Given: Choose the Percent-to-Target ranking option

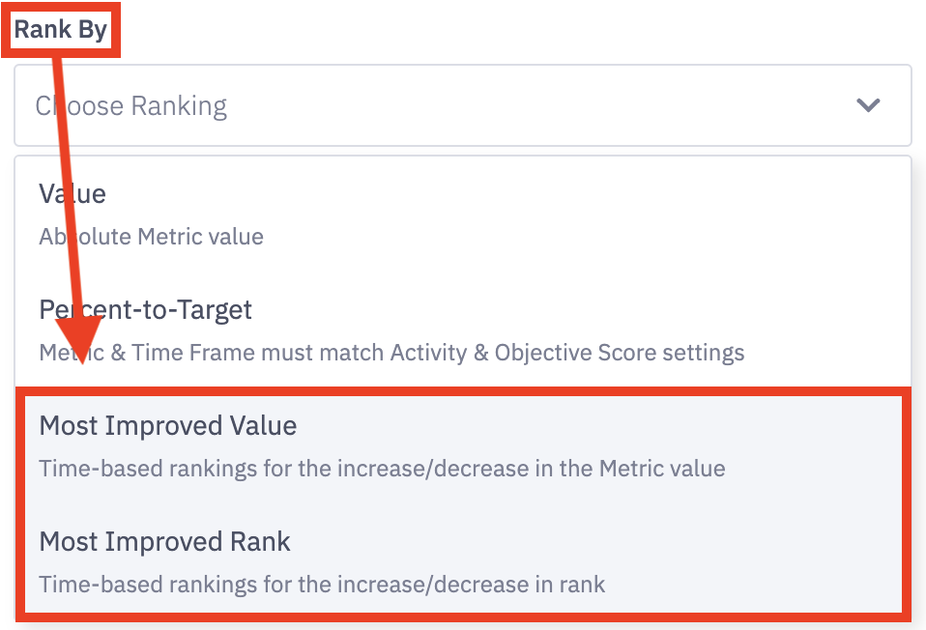Looking at the screenshot, I should coord(145,310).
